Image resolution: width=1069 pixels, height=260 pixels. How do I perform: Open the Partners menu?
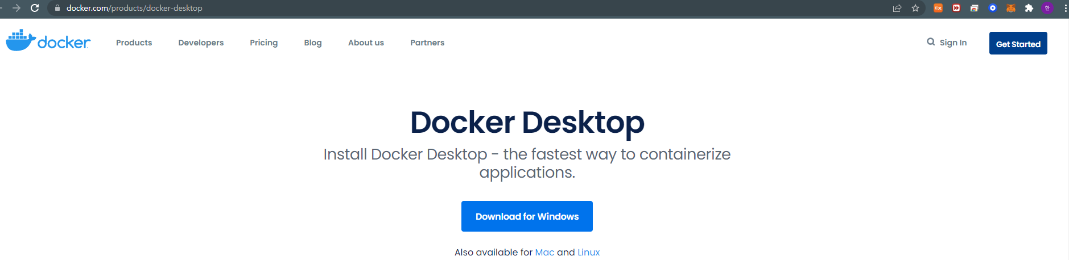pos(427,43)
